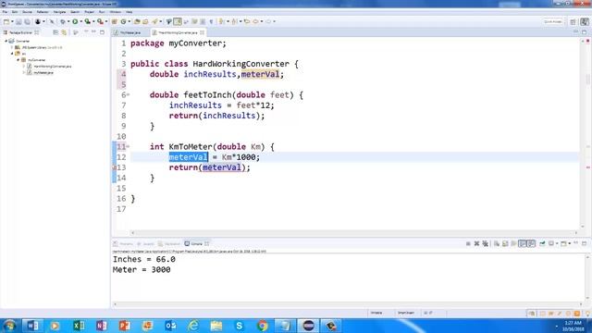The image size is (592, 333).
Task: Open Skype from the taskbar
Action: (x=239, y=326)
